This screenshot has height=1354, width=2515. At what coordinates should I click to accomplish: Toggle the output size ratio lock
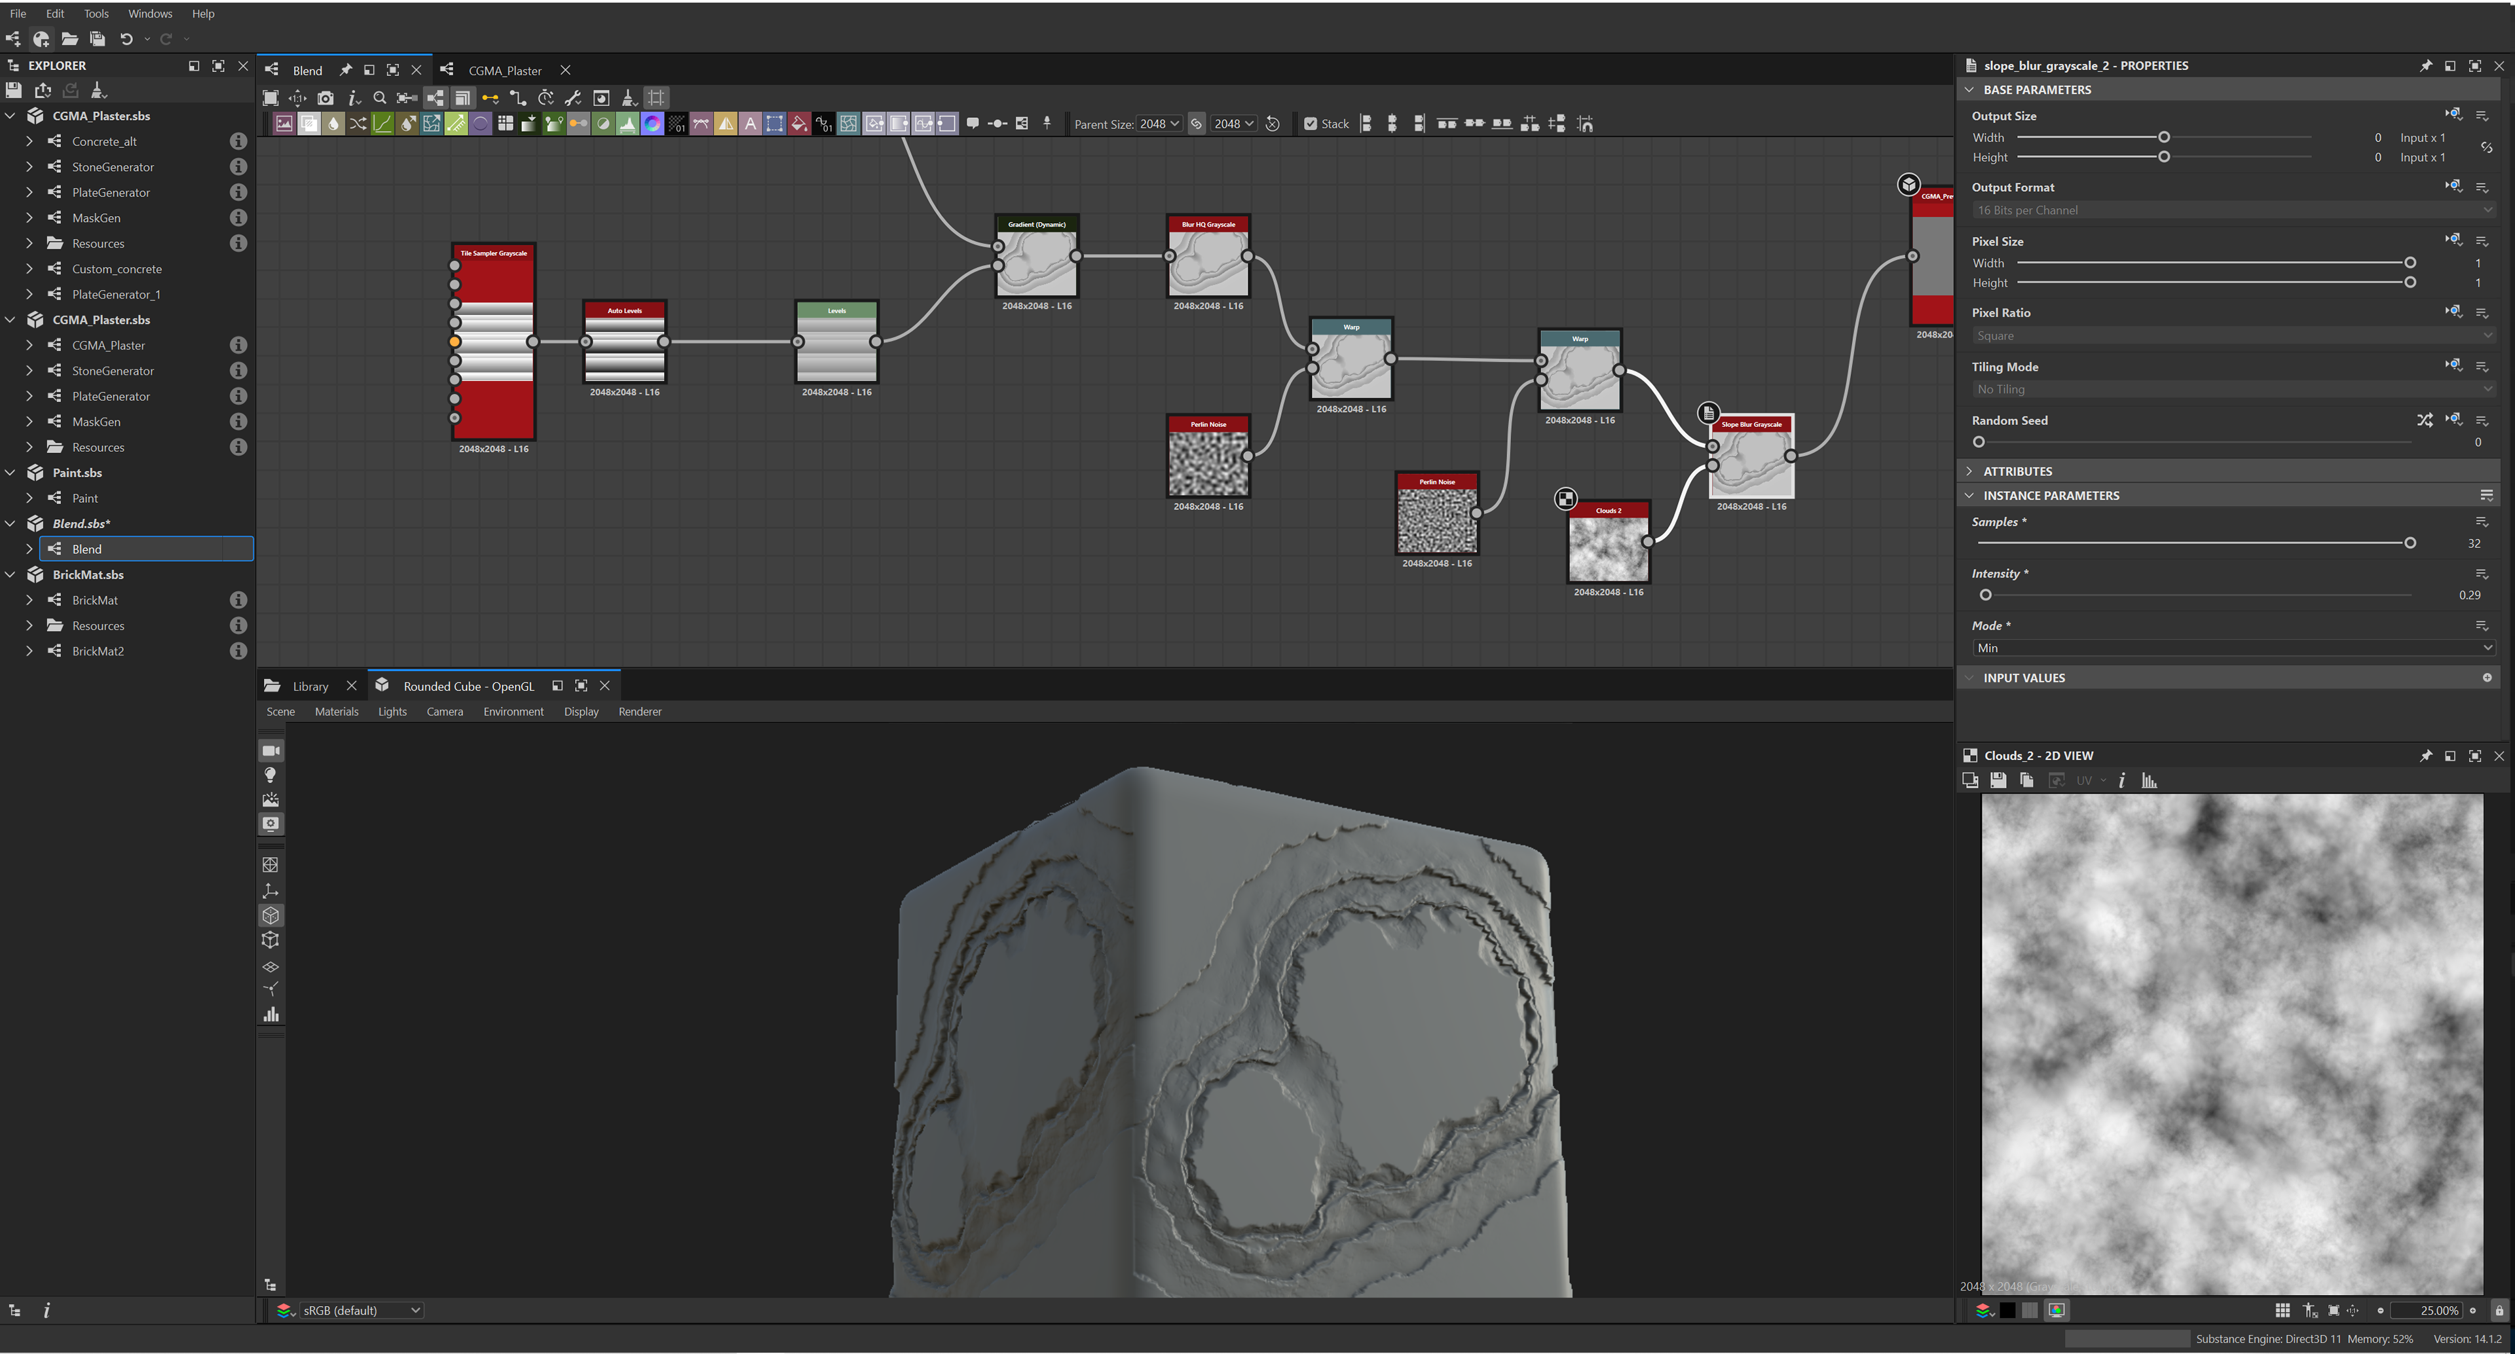tap(2487, 147)
